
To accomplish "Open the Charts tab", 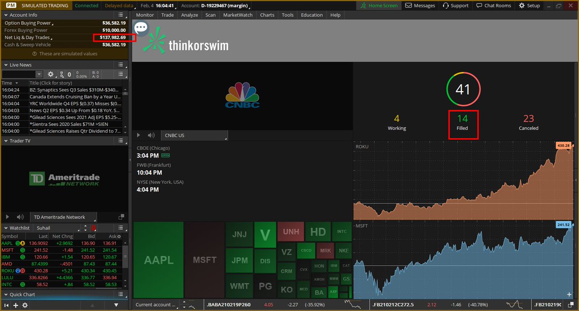I will (x=267, y=15).
